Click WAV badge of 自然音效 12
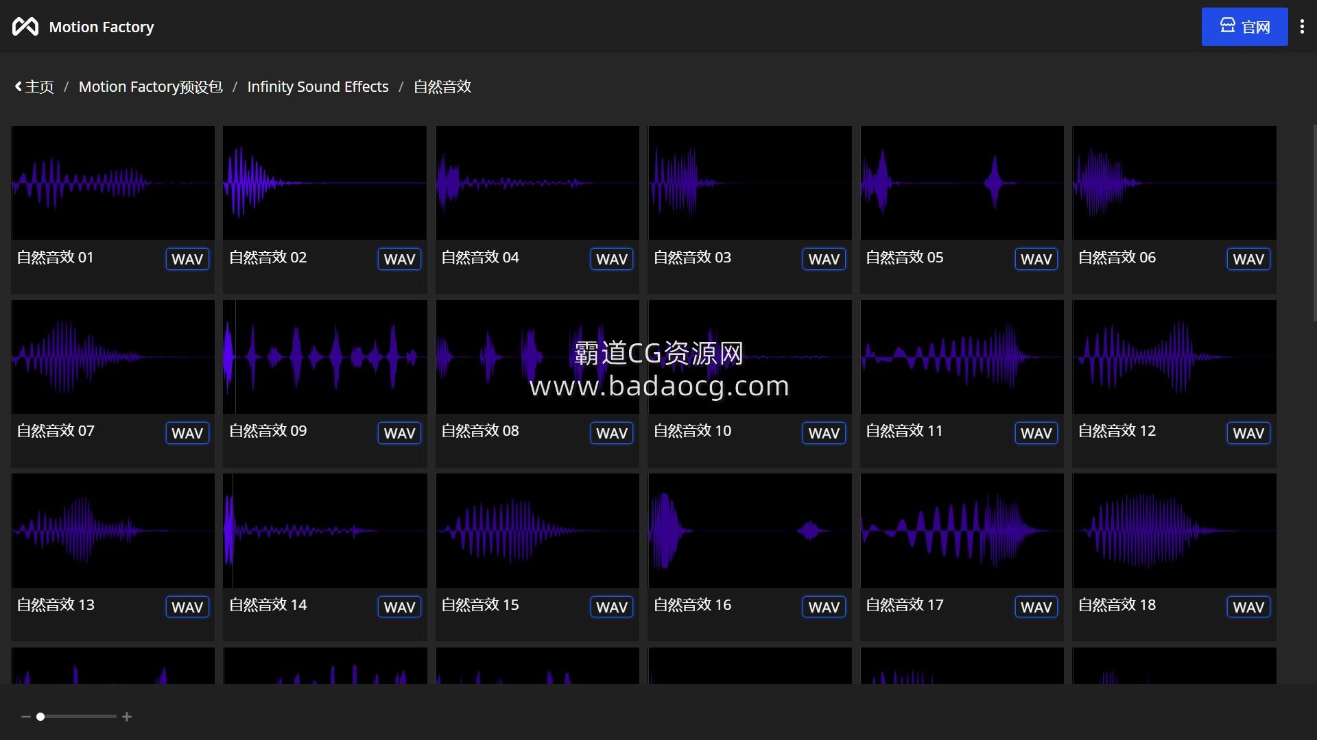Viewport: 1317px width, 740px height. coord(1248,433)
